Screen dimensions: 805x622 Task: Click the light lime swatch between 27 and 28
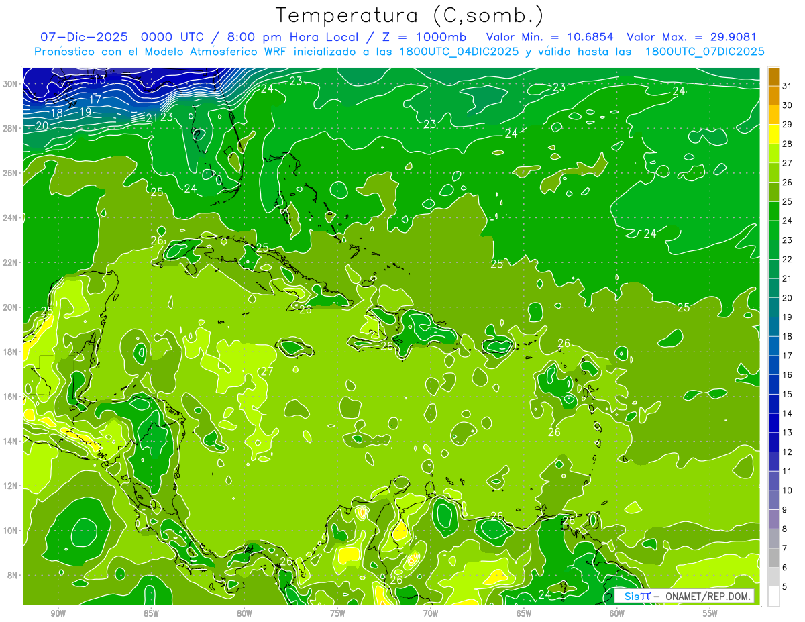[x=773, y=154]
